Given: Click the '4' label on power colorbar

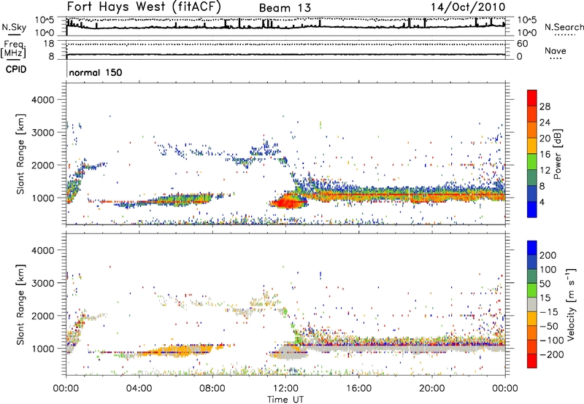Looking at the screenshot, I should (542, 203).
